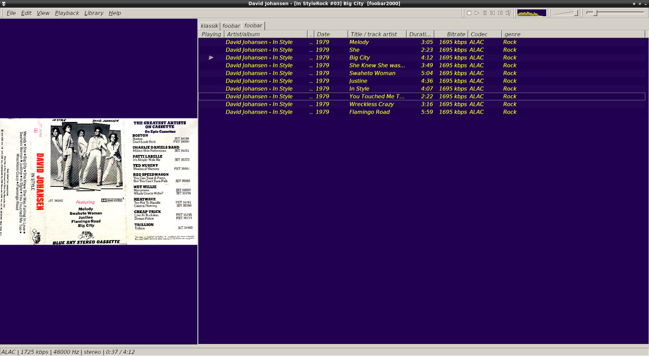Switch to the klassik playlist tab

coord(209,25)
